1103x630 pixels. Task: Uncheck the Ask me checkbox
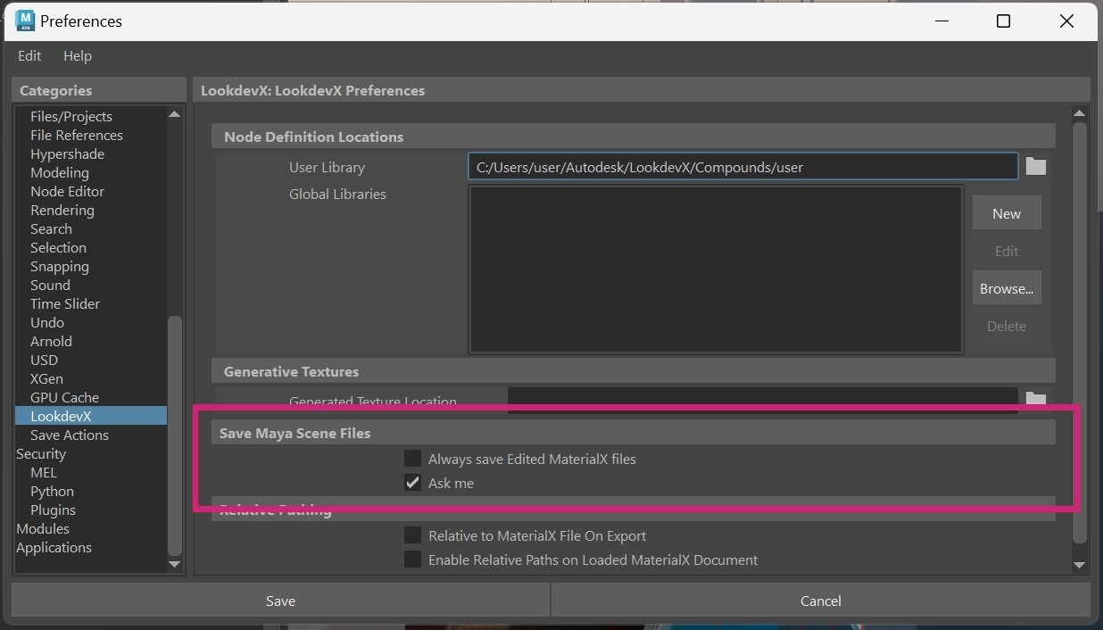coord(412,483)
